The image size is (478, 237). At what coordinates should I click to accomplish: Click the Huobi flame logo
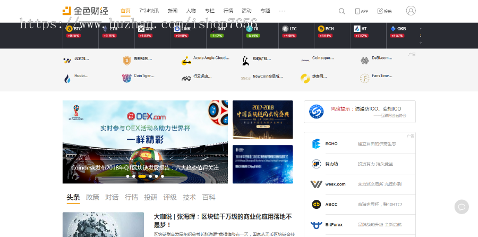[67, 79]
